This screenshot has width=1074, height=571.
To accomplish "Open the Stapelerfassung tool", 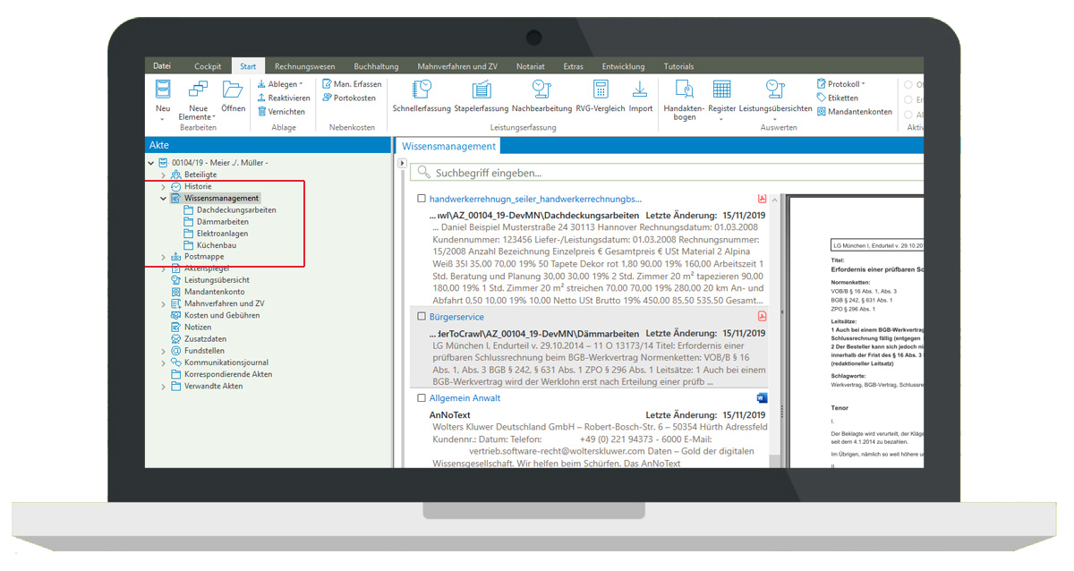I will tap(482, 90).
